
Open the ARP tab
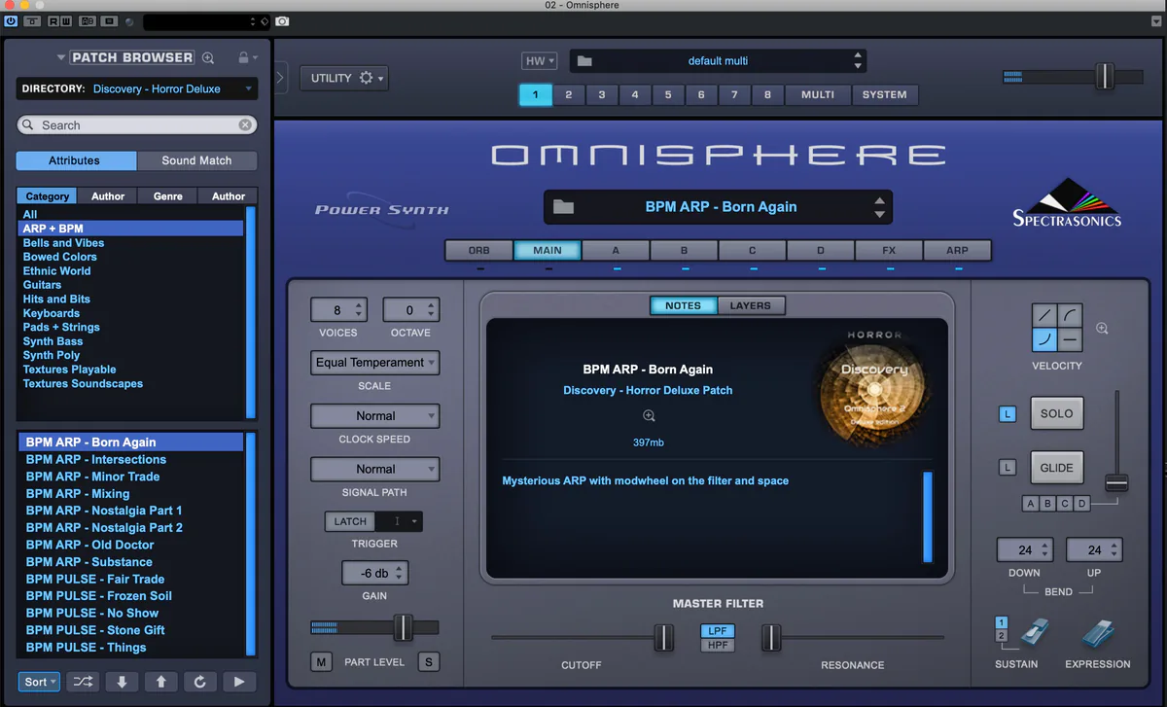957,251
